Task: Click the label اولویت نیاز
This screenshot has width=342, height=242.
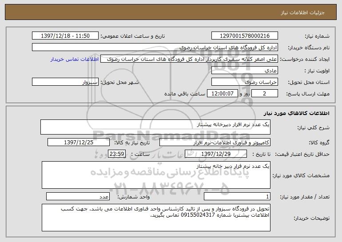Action: coord(317,71)
